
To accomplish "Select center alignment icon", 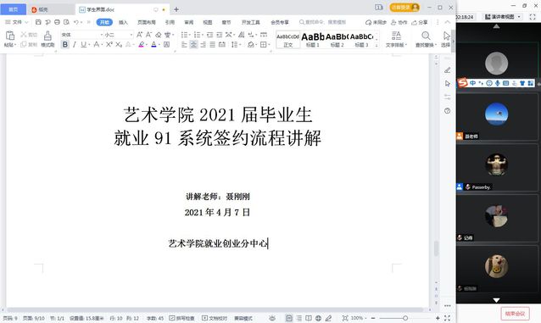I will pos(194,45).
